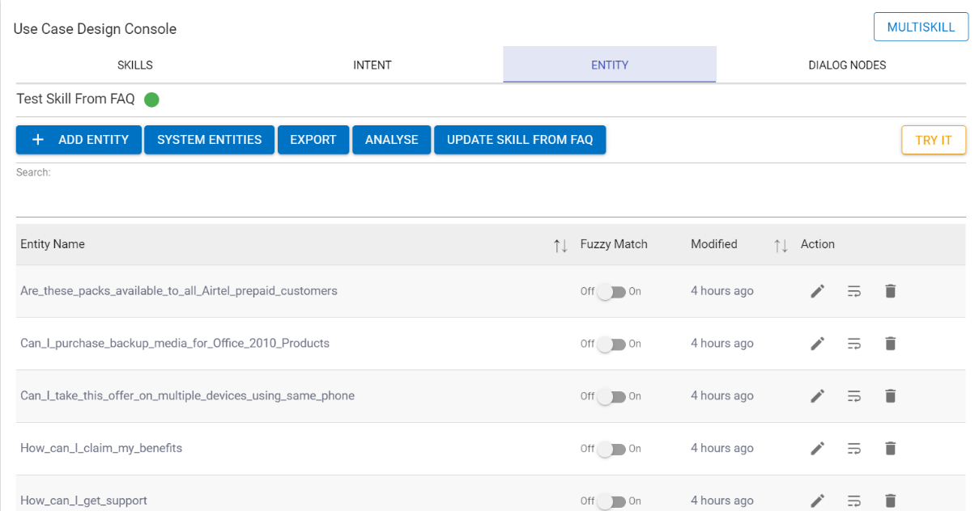979x511 pixels.
Task: Delete the Can_I_take_this_offer entity
Action: coord(890,396)
